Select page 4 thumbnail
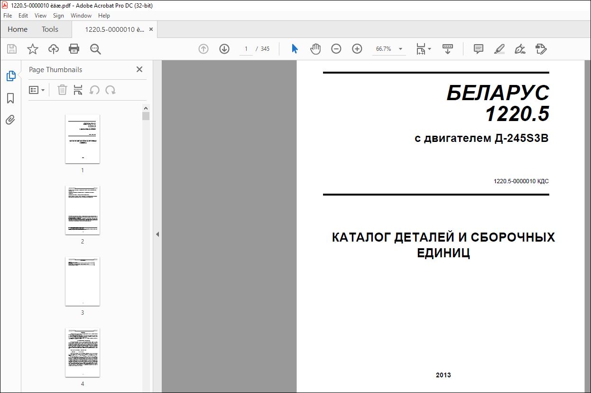The width and height of the screenshot is (591, 393). click(x=83, y=352)
